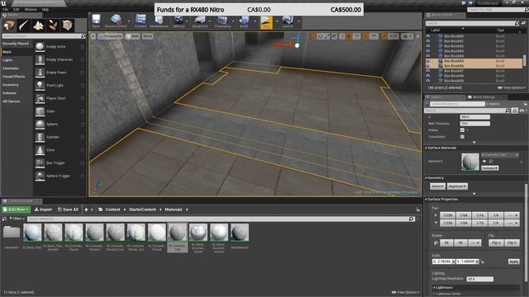Toggle visibility of Box Brush85
The height and width of the screenshot is (297, 529).
[x=428, y=61]
